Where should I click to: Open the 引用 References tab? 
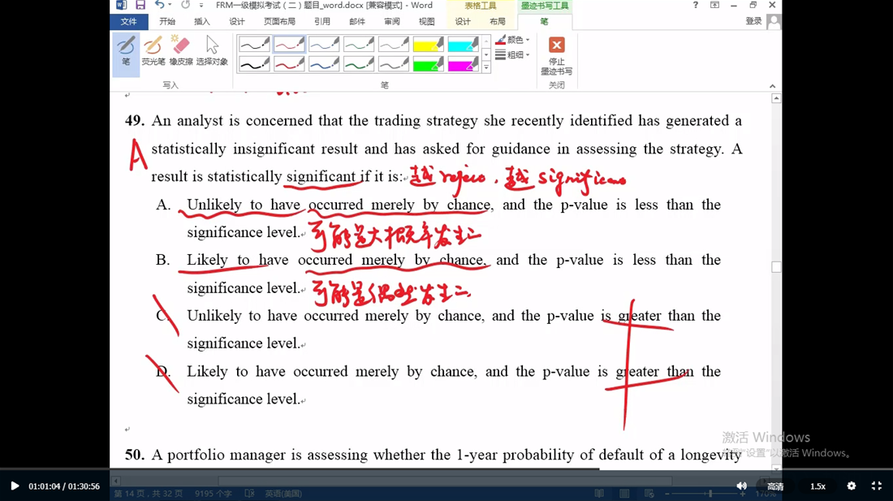click(321, 22)
